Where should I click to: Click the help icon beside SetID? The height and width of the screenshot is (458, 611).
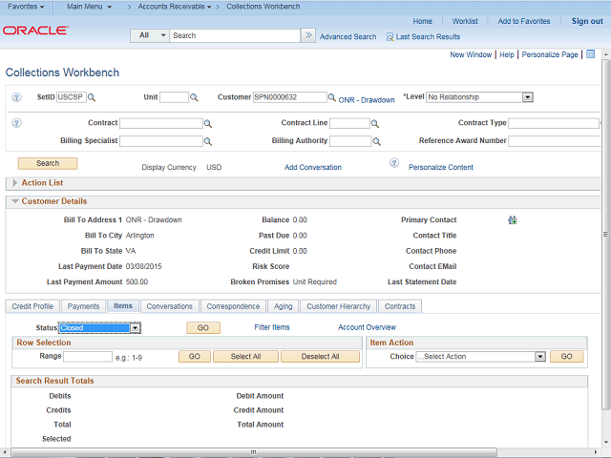pos(16,97)
